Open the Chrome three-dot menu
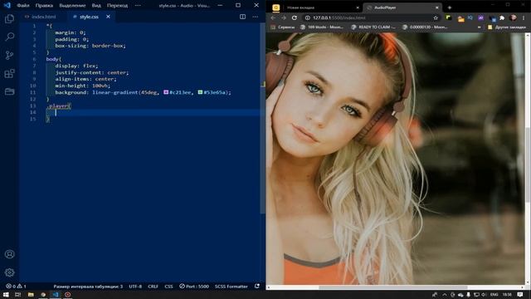This screenshot has width=531, height=299. click(524, 17)
